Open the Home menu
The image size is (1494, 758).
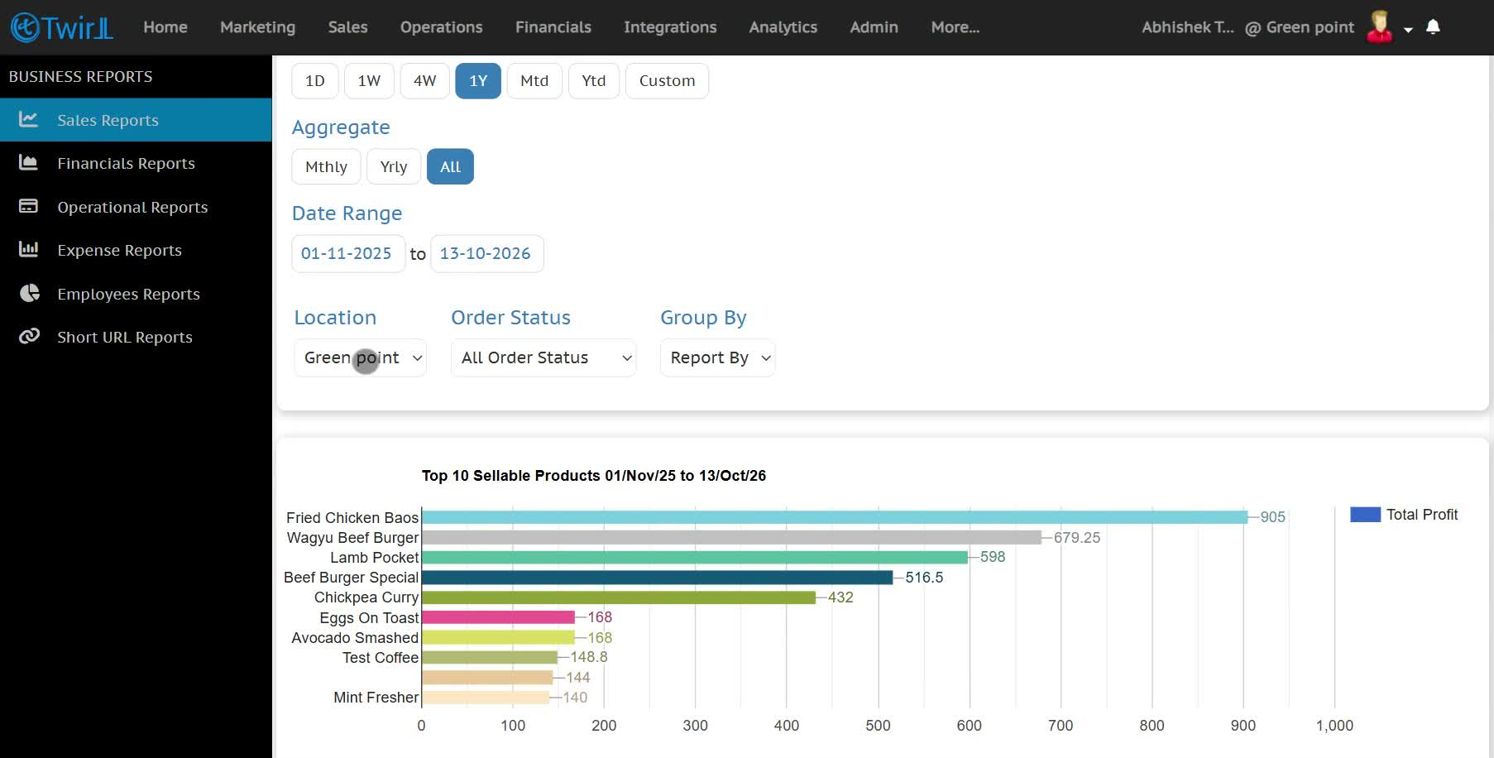[x=165, y=27]
